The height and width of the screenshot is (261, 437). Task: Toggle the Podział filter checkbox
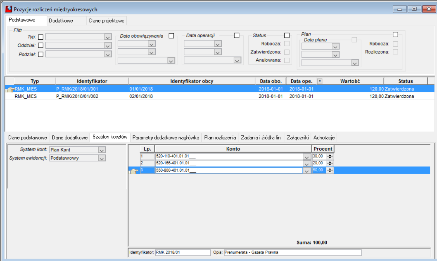40,54
